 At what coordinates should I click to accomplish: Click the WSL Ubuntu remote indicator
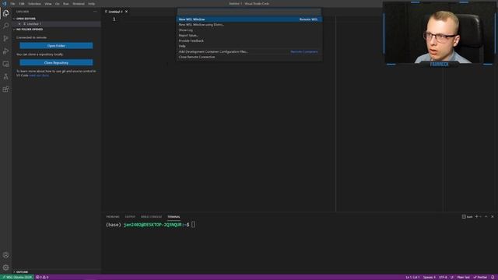point(17,277)
